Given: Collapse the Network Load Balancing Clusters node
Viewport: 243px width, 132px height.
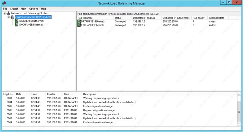Looking at the screenshot, I should click(x=5, y=14).
